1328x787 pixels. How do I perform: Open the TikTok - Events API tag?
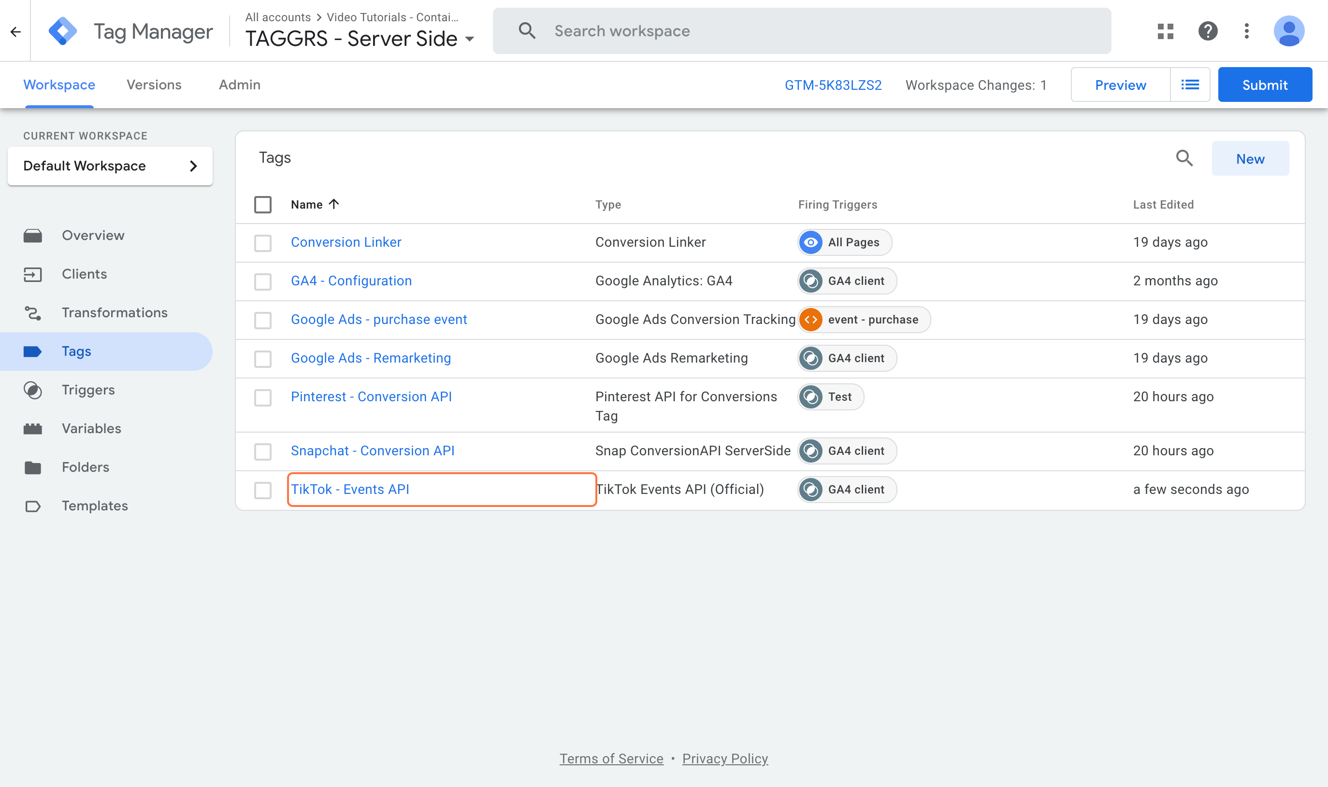350,489
